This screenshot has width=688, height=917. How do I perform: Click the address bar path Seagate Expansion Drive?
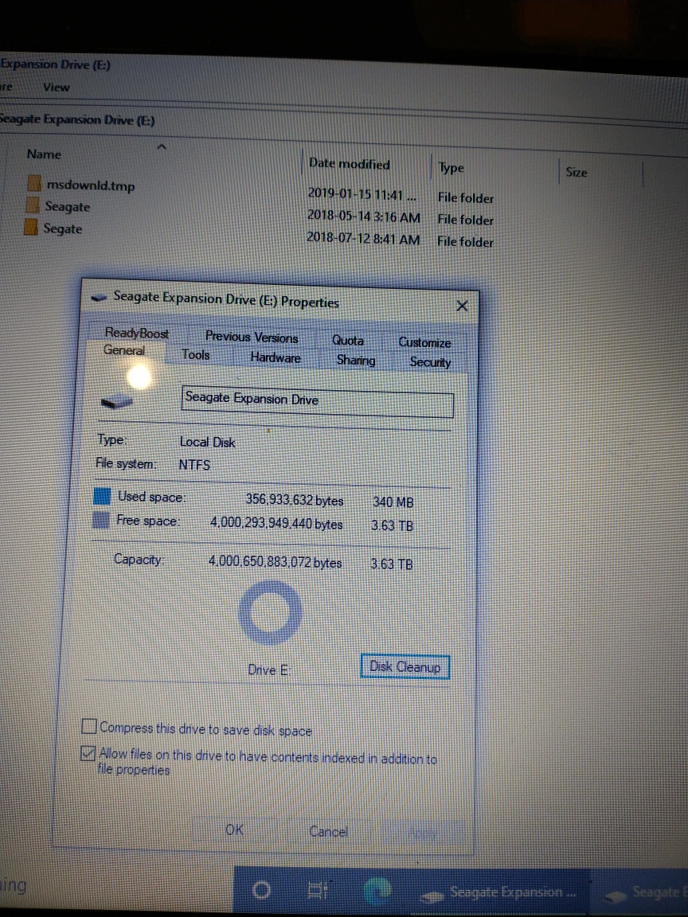tap(76, 119)
